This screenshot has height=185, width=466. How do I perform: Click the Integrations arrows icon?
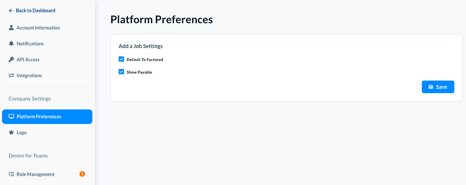(11, 76)
